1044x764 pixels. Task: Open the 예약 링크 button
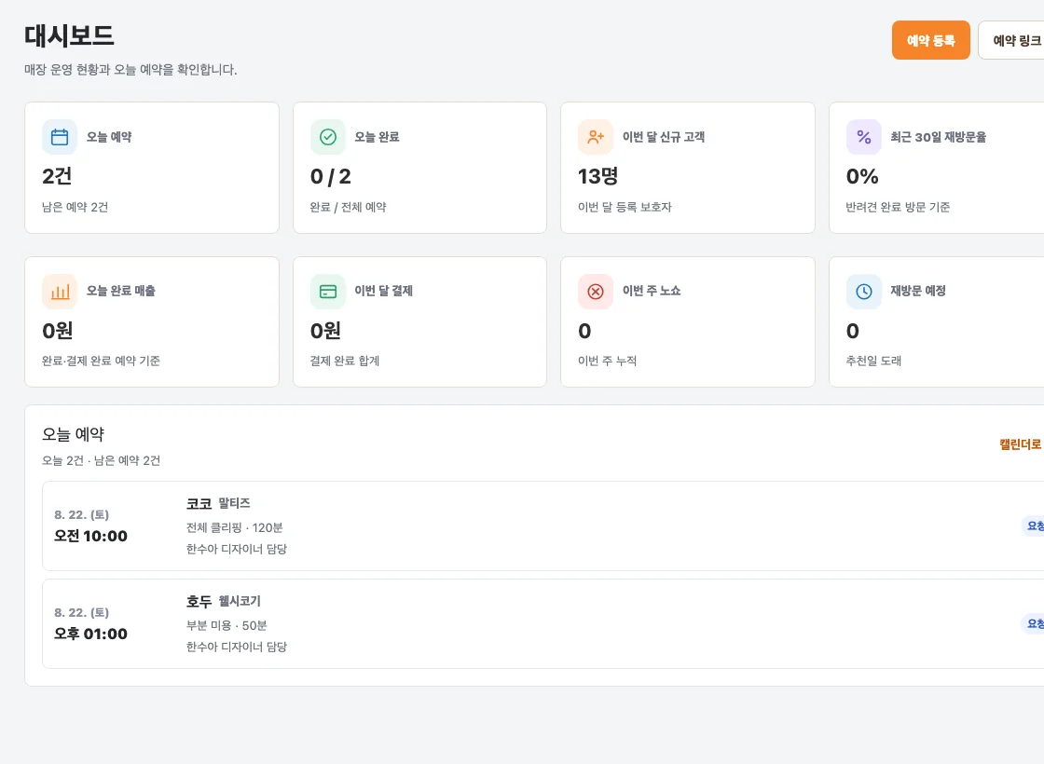(1011, 41)
